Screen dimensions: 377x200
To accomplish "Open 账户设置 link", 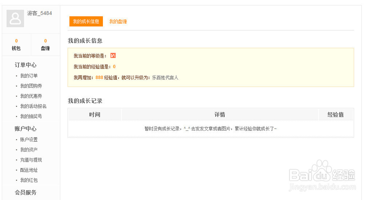I will click(29, 139).
